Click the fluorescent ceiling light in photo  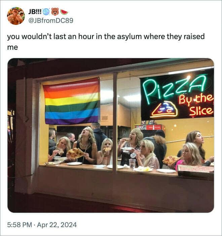(x=190, y=71)
